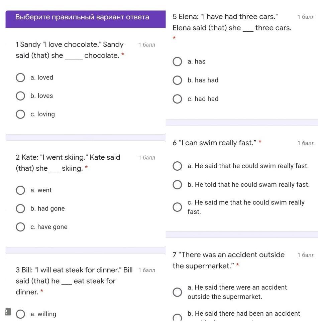The width and height of the screenshot is (318, 325).
Task: Pick the "b. has had" option
Action: click(x=177, y=80)
